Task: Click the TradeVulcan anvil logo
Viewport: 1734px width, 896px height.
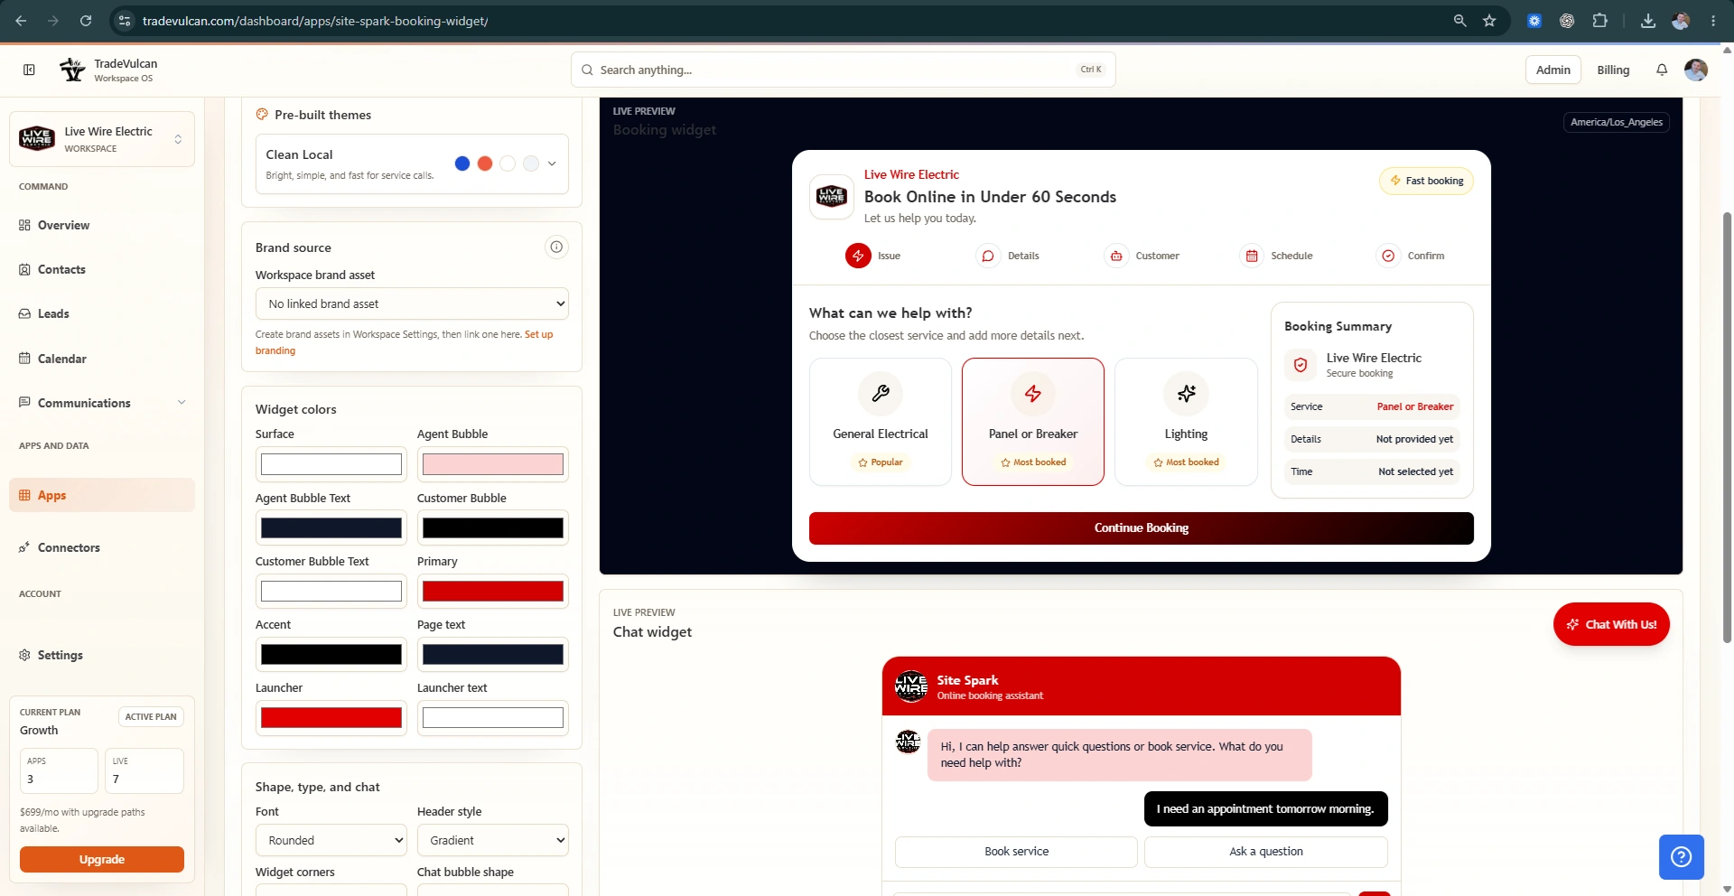Action: tap(72, 70)
